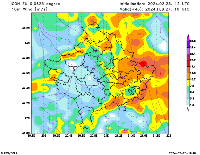Screen dimensions: 200x155
Task: Click the 24.4 legend value
Action: pos(193,54)
